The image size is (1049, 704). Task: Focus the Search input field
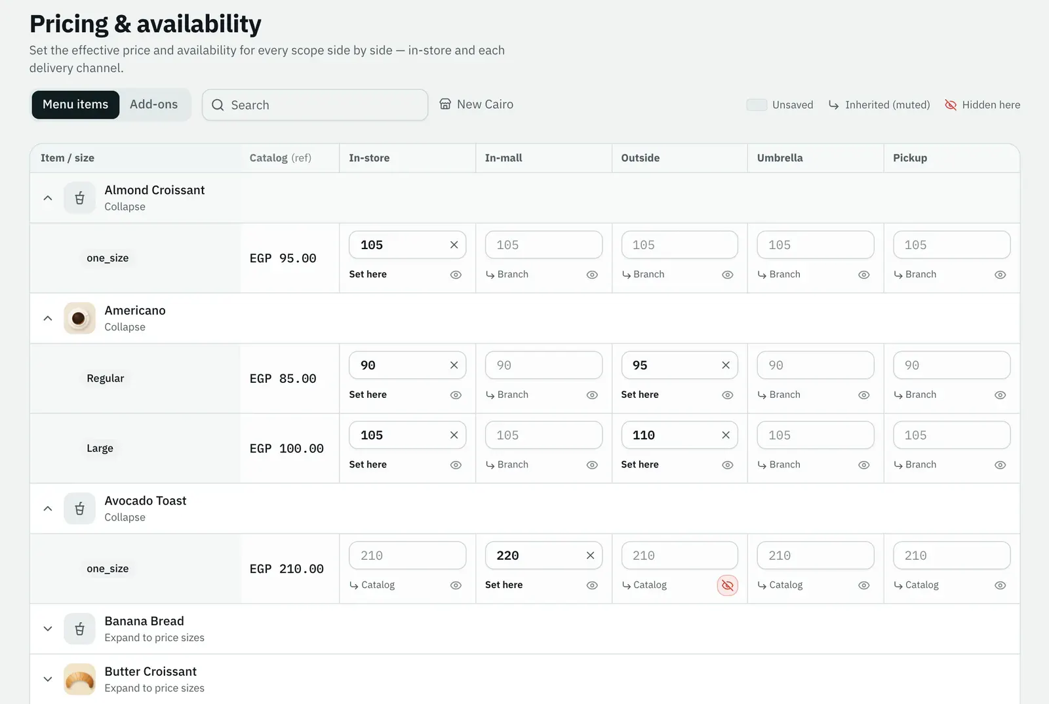click(315, 105)
